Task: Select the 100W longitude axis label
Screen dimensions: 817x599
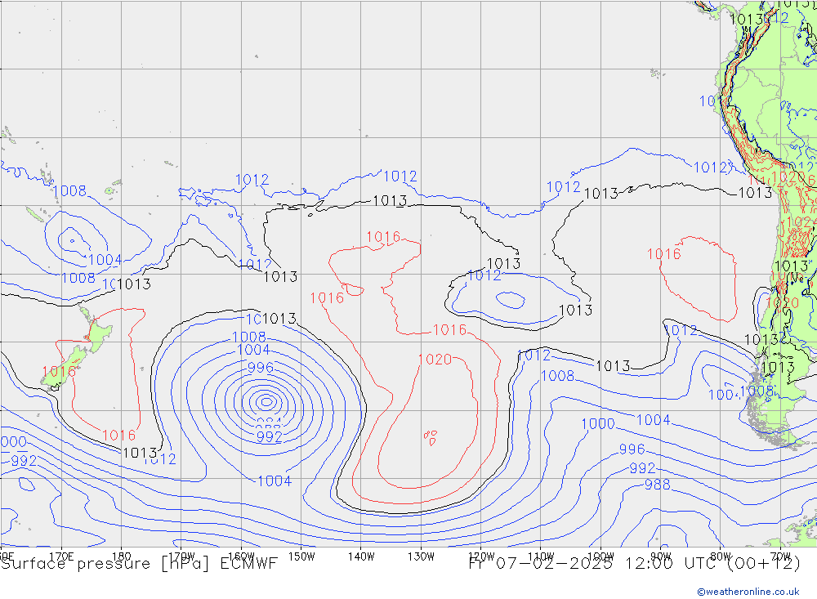Action: 600,557
